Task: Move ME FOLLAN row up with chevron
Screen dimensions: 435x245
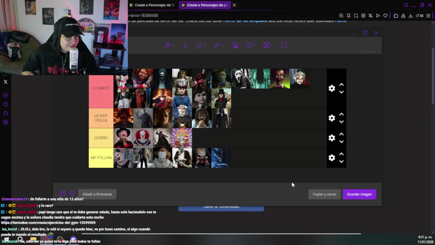Action: click(342, 154)
